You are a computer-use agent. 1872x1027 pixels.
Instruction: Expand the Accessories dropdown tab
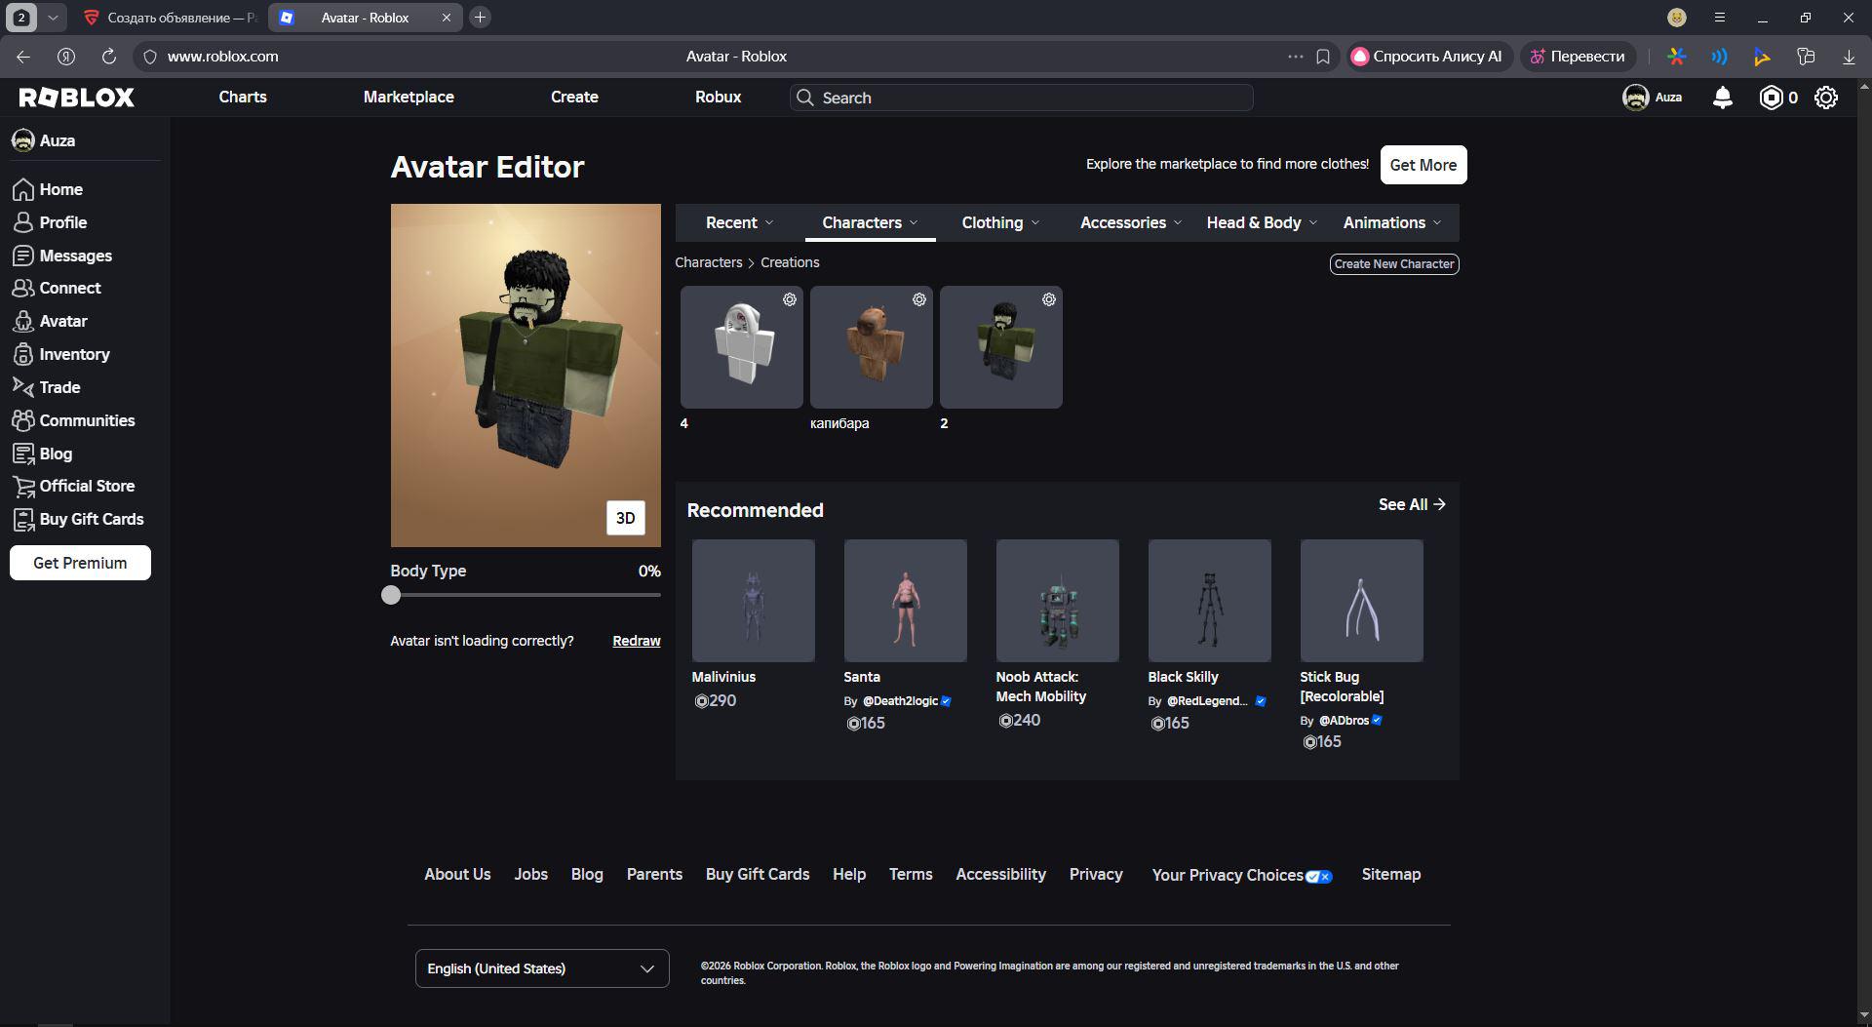pyautogui.click(x=1131, y=222)
